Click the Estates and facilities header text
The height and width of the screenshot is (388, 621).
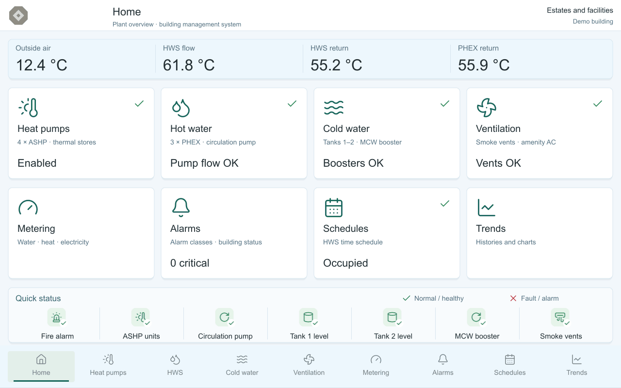pyautogui.click(x=580, y=10)
